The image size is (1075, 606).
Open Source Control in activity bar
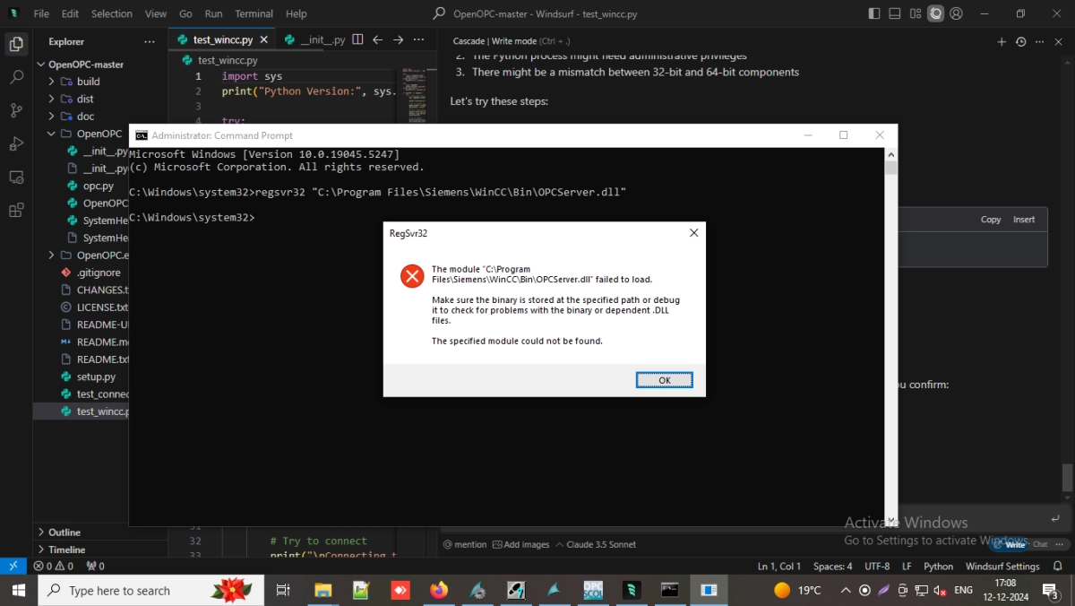click(16, 110)
